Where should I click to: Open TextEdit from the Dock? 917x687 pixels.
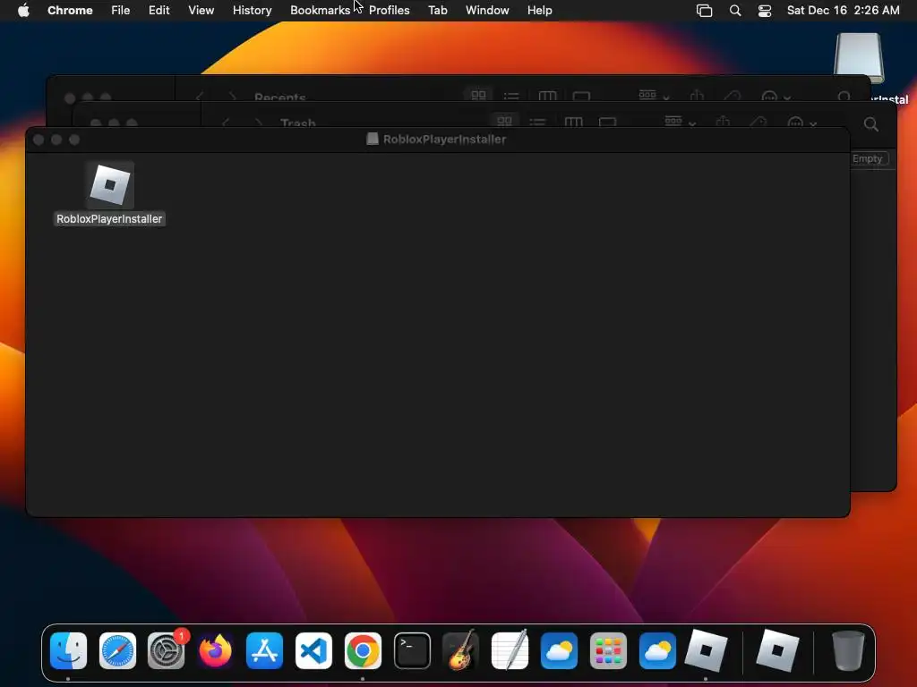point(510,651)
